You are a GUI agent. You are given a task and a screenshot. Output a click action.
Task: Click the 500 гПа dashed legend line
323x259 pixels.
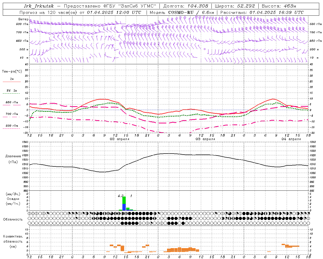coord(11,129)
